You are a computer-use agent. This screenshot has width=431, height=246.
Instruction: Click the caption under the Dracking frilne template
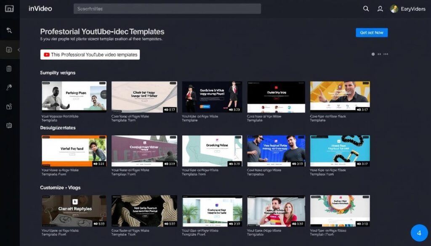[x=200, y=172]
